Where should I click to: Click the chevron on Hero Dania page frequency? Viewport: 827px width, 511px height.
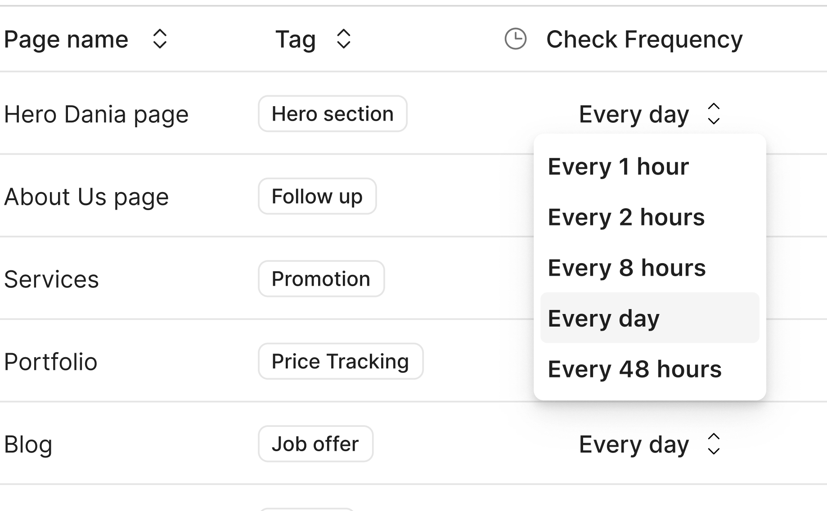pos(715,114)
